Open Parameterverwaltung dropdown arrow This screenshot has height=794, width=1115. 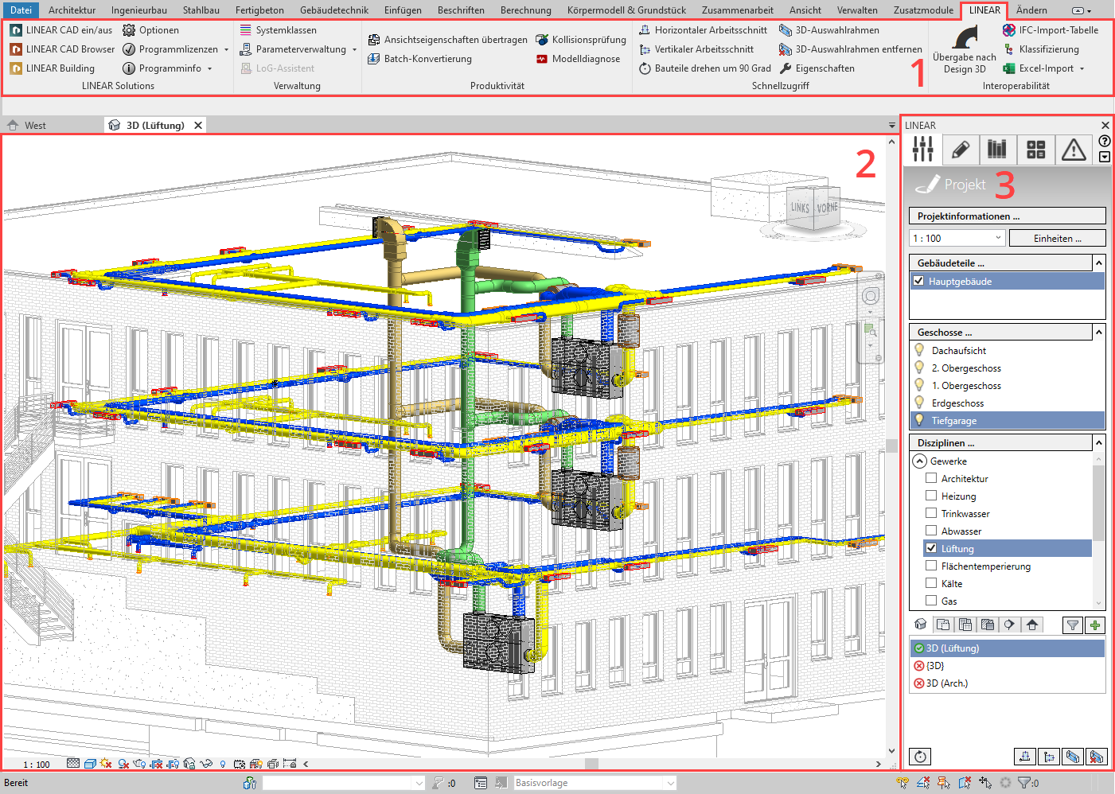354,49
